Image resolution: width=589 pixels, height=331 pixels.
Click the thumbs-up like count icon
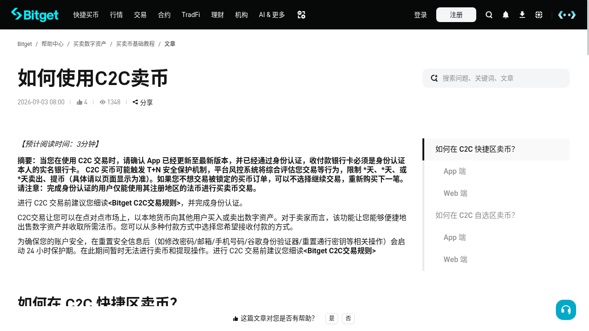(x=80, y=102)
